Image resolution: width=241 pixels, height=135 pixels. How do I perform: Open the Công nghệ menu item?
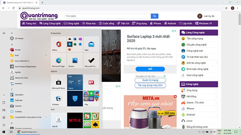tap(71, 23)
